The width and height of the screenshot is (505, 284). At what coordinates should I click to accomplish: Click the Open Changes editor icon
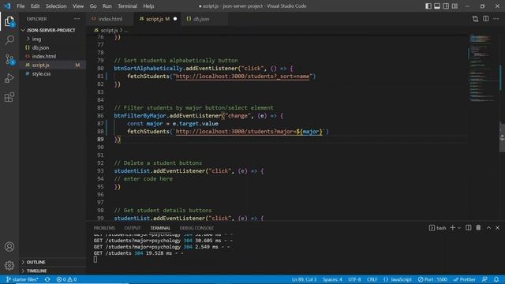pos(475,19)
